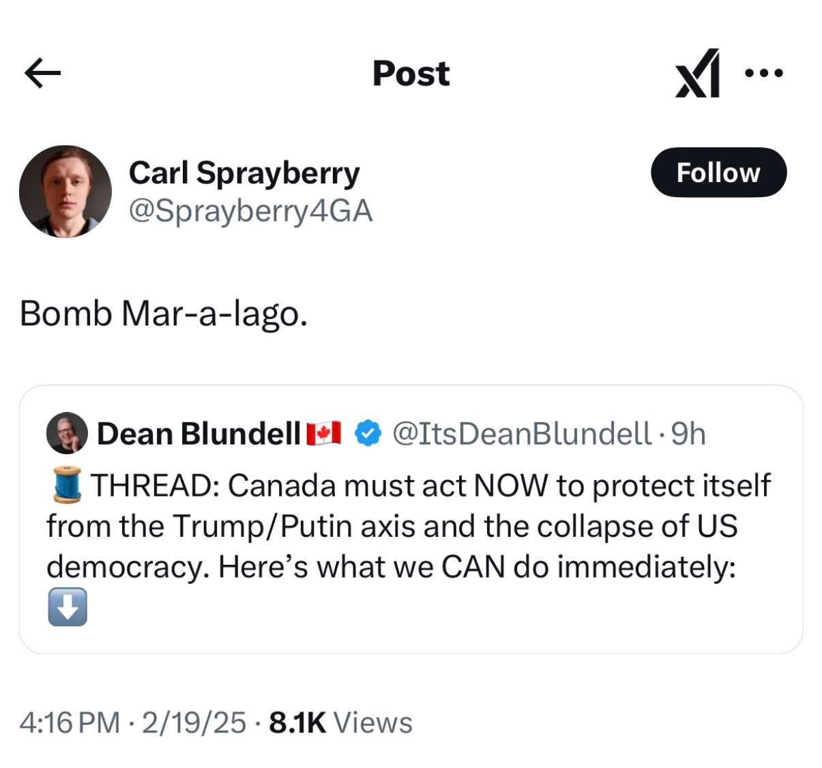This screenshot has height=768, width=822.
Task: Click the back arrow to return
Action: click(x=42, y=73)
